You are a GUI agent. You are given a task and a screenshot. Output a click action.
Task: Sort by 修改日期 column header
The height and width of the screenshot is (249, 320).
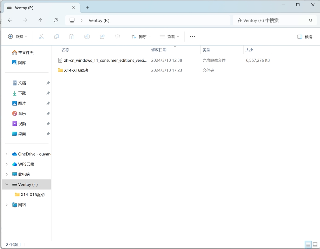coord(159,50)
